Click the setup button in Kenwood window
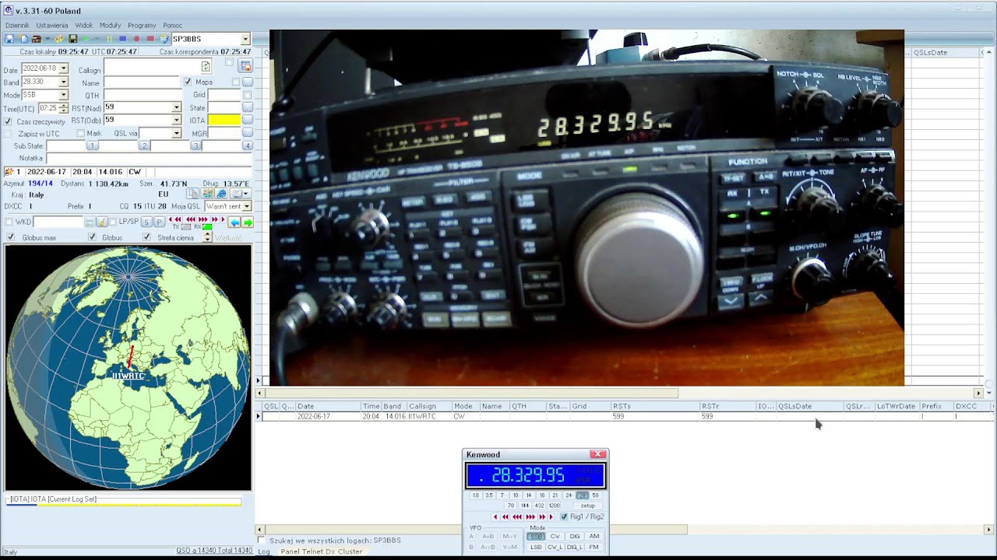Image resolution: width=997 pixels, height=560 pixels. click(x=587, y=506)
